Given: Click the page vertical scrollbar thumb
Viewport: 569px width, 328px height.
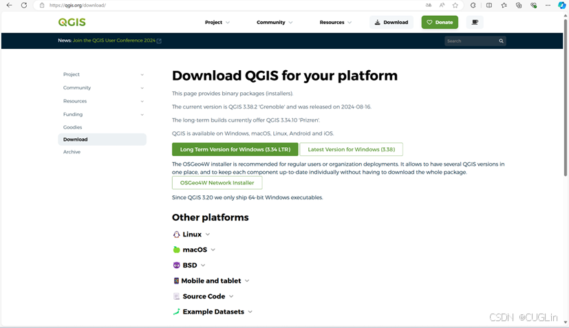Looking at the screenshot, I should pos(566,97).
